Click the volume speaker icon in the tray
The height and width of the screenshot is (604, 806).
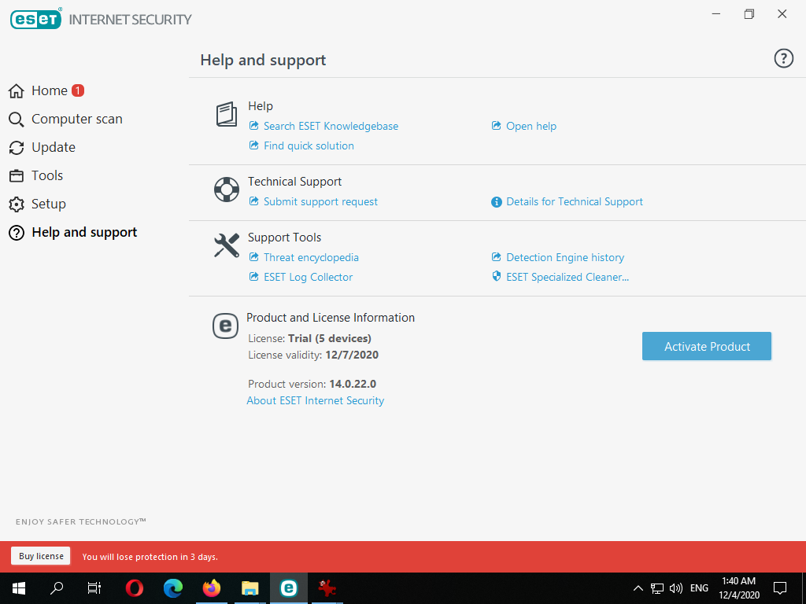click(676, 588)
